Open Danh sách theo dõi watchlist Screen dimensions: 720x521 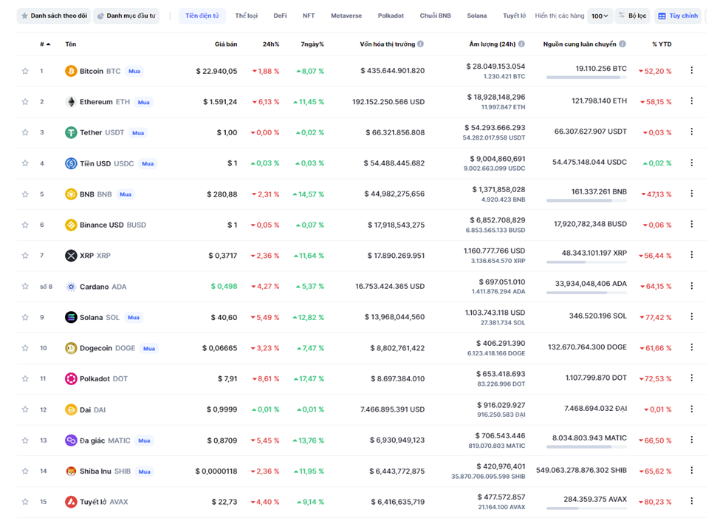click(54, 16)
